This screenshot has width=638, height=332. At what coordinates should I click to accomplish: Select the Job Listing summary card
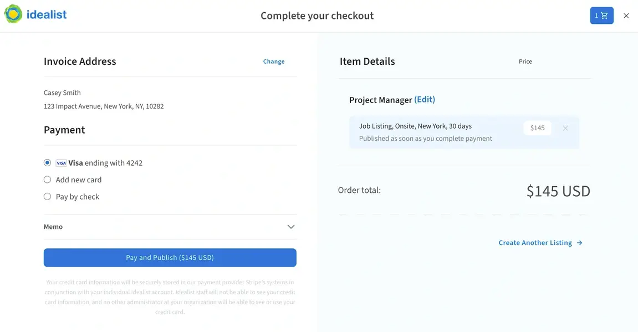(x=465, y=132)
